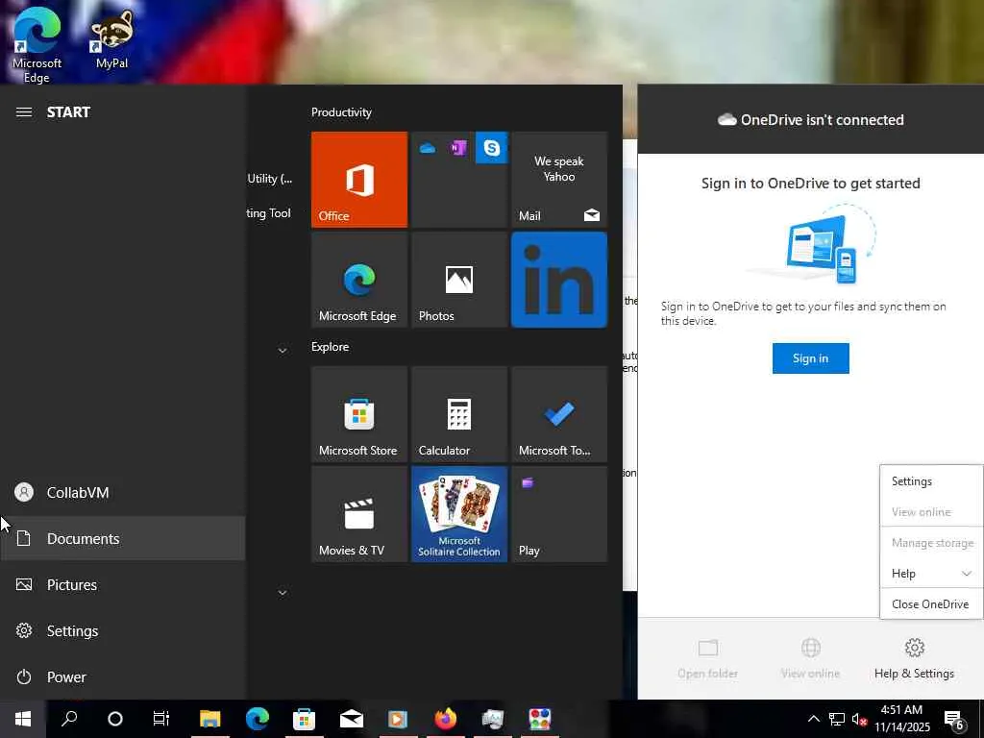The image size is (984, 738).
Task: Expand the app list chevron near Pictures
Action: 283,592
